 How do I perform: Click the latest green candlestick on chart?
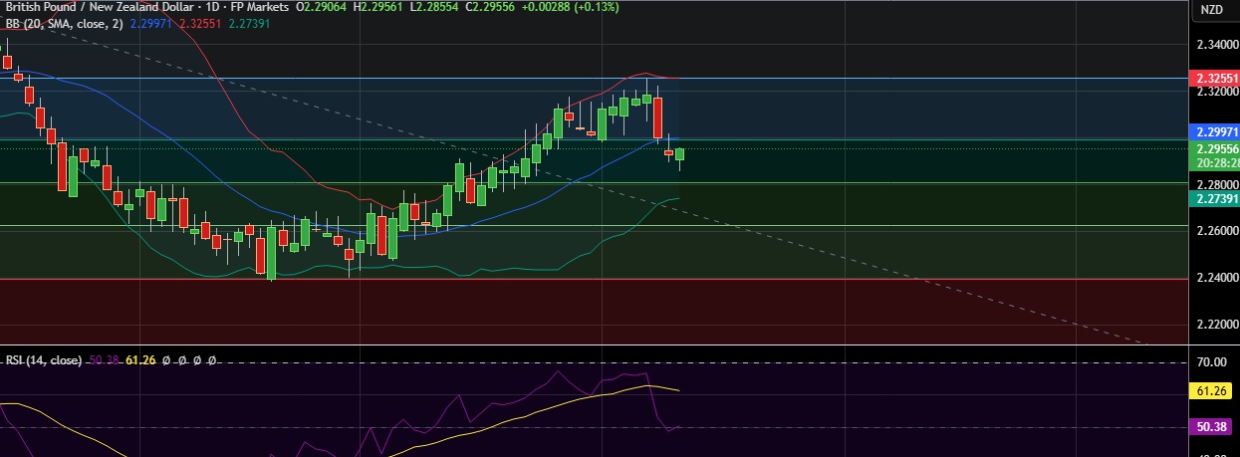click(680, 154)
